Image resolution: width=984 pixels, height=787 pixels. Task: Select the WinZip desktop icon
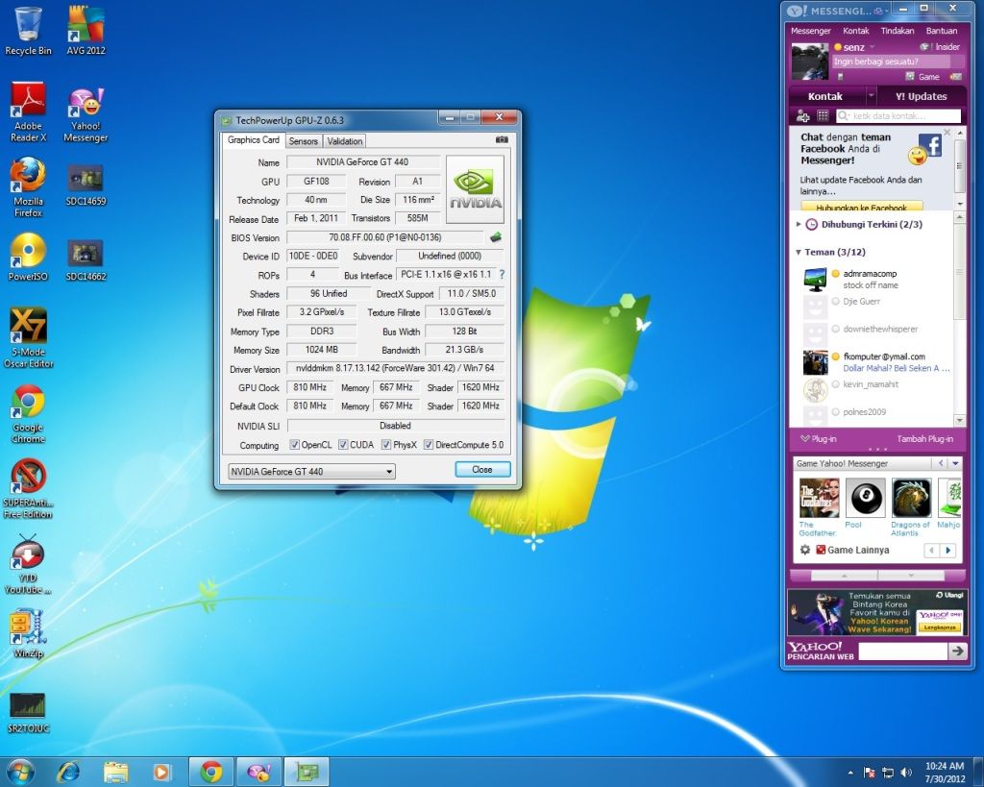click(28, 634)
